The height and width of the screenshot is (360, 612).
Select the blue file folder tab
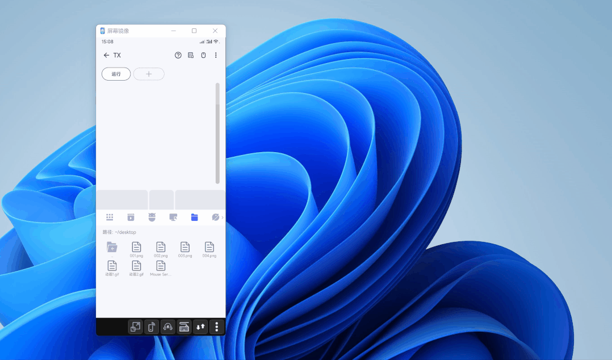click(194, 217)
